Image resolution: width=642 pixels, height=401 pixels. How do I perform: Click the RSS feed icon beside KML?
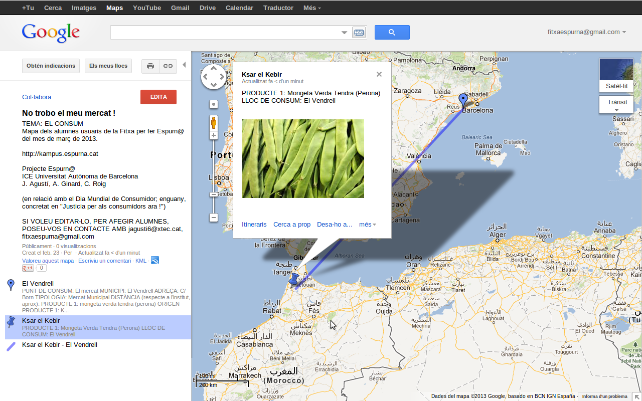click(x=155, y=260)
